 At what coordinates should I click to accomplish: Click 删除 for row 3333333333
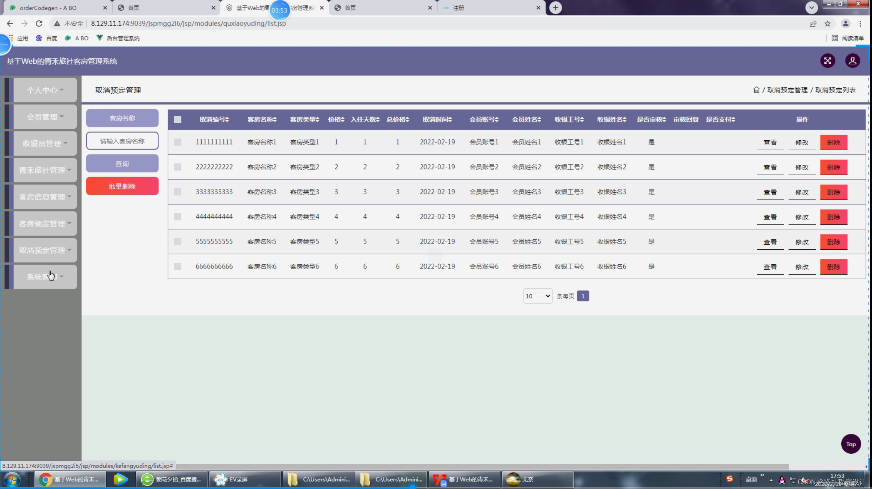pos(833,192)
